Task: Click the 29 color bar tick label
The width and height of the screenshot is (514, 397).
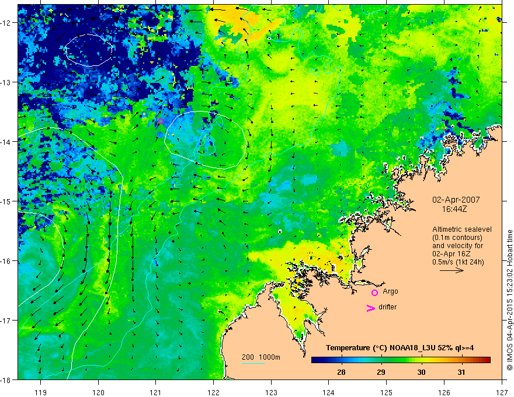Action: pos(381,372)
